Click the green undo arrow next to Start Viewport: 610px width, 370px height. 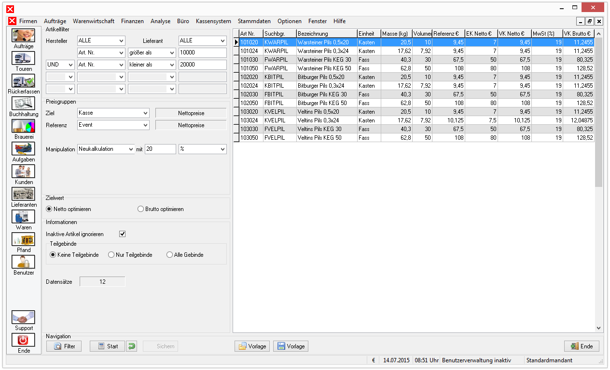click(x=132, y=346)
